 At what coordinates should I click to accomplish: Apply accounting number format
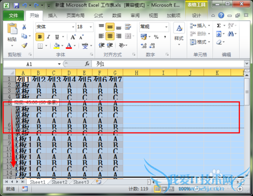[144, 37]
